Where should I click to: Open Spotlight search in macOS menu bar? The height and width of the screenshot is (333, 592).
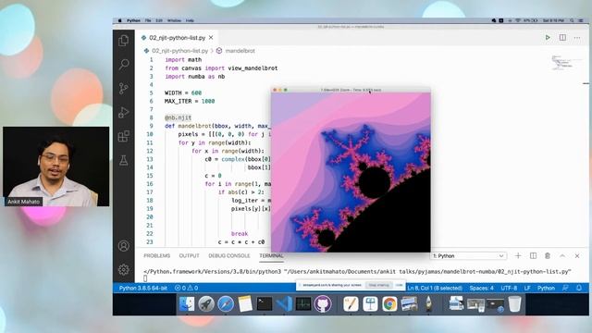pyautogui.click(x=572, y=20)
